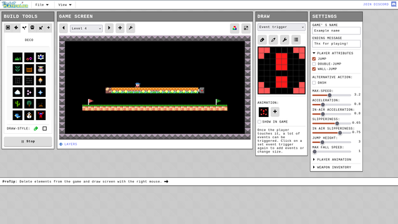Click the Game's Name input field
Screen dimensions: 398x224
336,30
